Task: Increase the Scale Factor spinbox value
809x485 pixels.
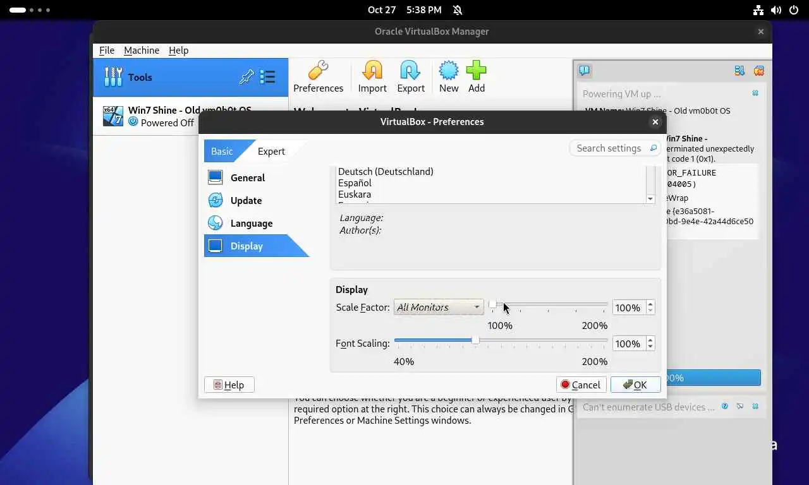Action: tap(650, 304)
